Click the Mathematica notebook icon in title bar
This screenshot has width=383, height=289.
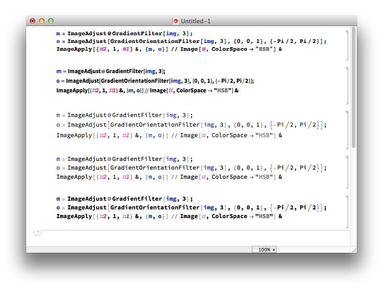(x=175, y=21)
